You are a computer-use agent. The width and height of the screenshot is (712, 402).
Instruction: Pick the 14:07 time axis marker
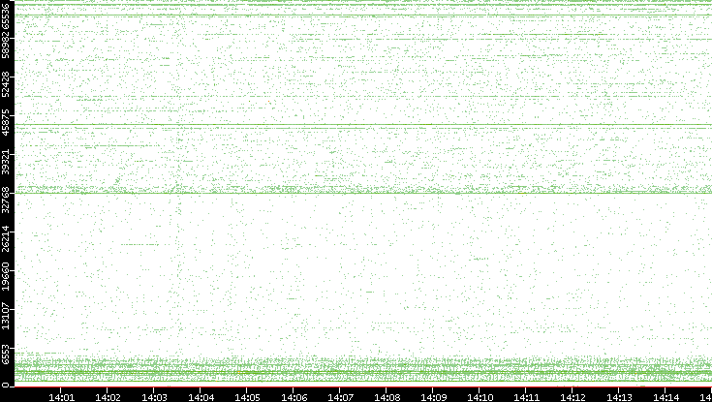tap(340, 395)
